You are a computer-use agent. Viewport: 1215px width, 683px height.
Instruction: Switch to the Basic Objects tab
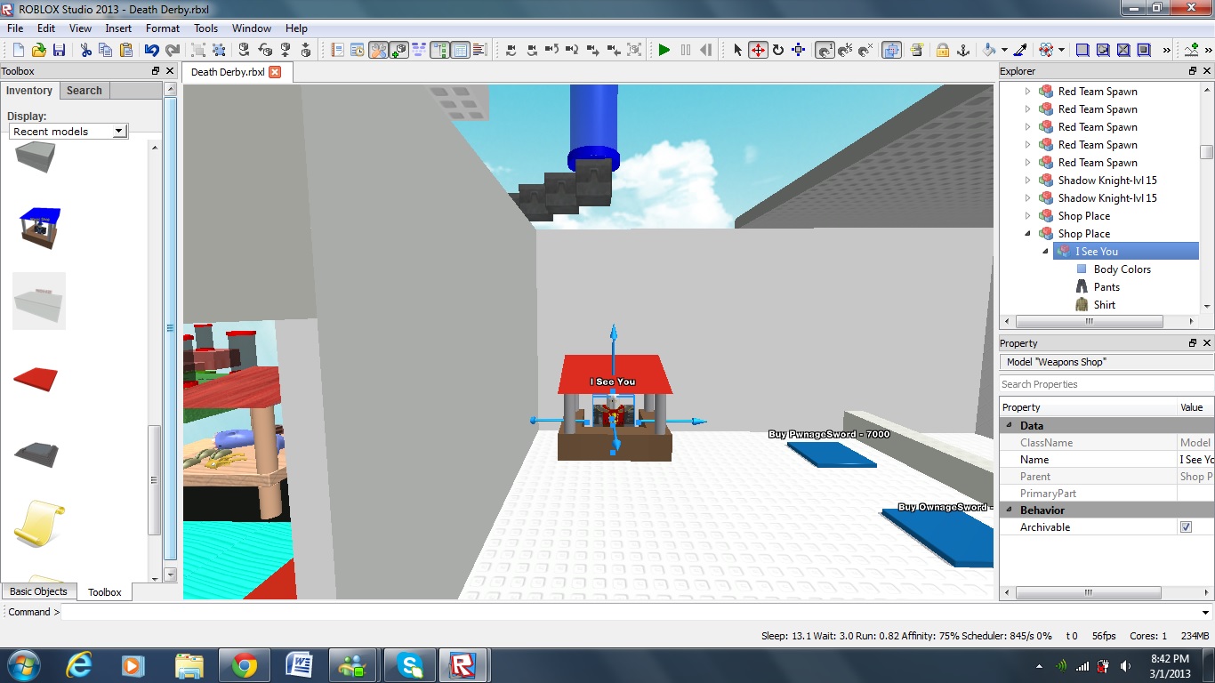(x=38, y=591)
